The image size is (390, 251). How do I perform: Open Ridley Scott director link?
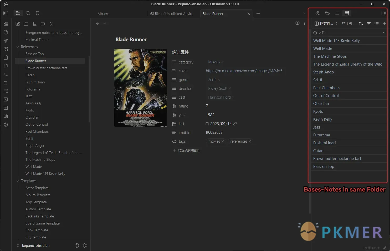218,88
